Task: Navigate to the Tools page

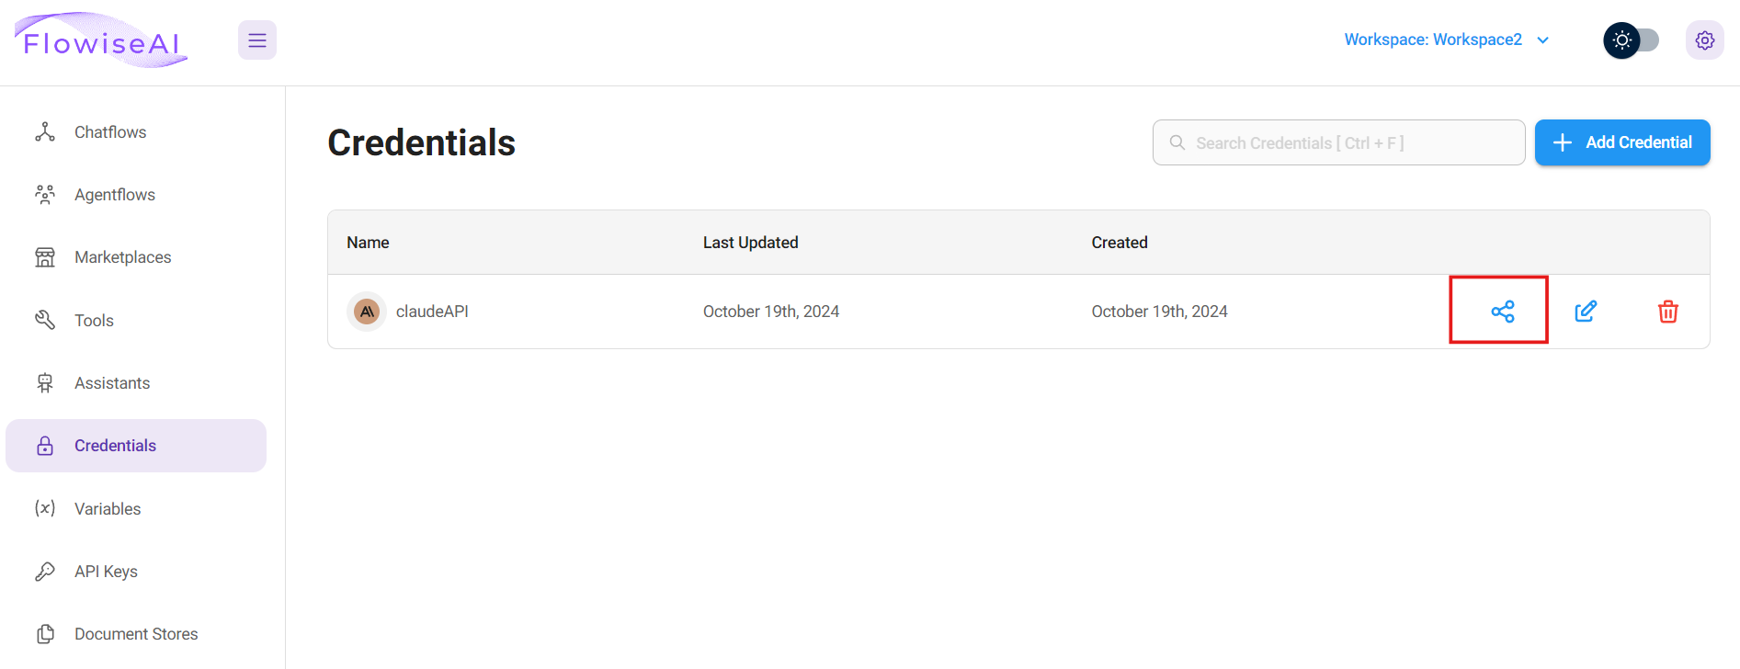Action: [x=94, y=321]
